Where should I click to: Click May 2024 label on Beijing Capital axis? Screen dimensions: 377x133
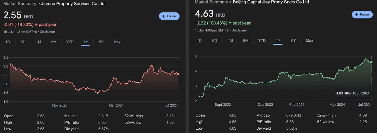tap(337, 105)
